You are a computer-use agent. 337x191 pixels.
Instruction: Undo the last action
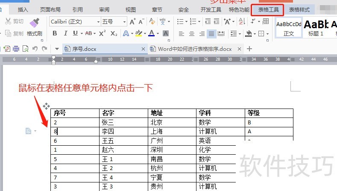coord(35,49)
